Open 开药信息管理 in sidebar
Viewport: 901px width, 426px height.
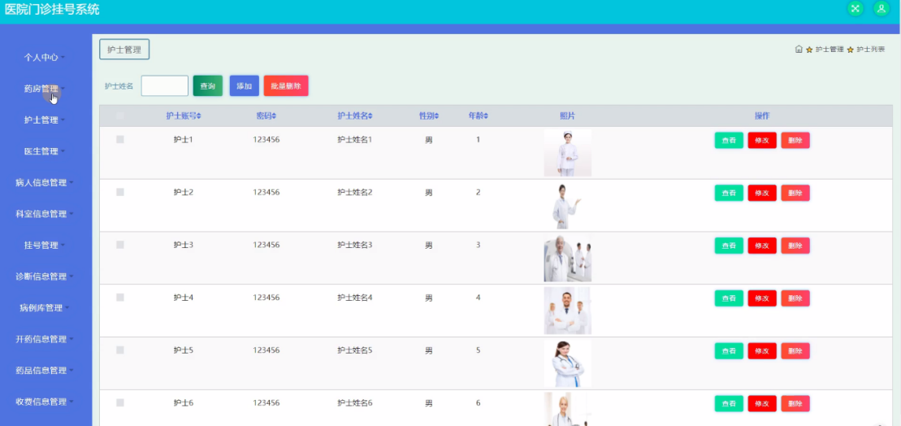(44, 339)
